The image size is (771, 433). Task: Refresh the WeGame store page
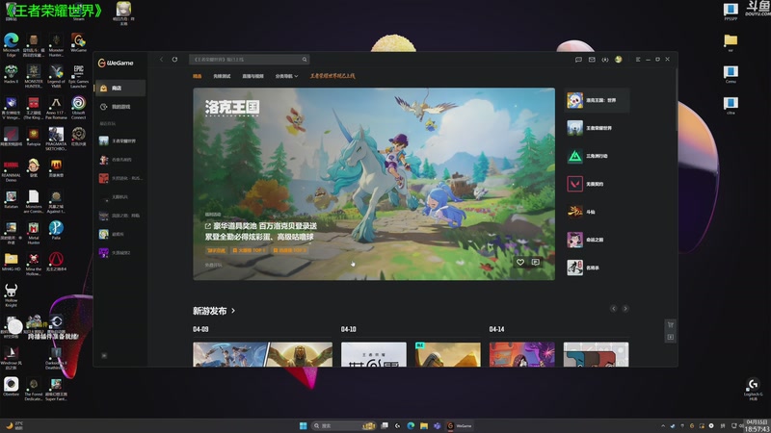click(x=174, y=60)
